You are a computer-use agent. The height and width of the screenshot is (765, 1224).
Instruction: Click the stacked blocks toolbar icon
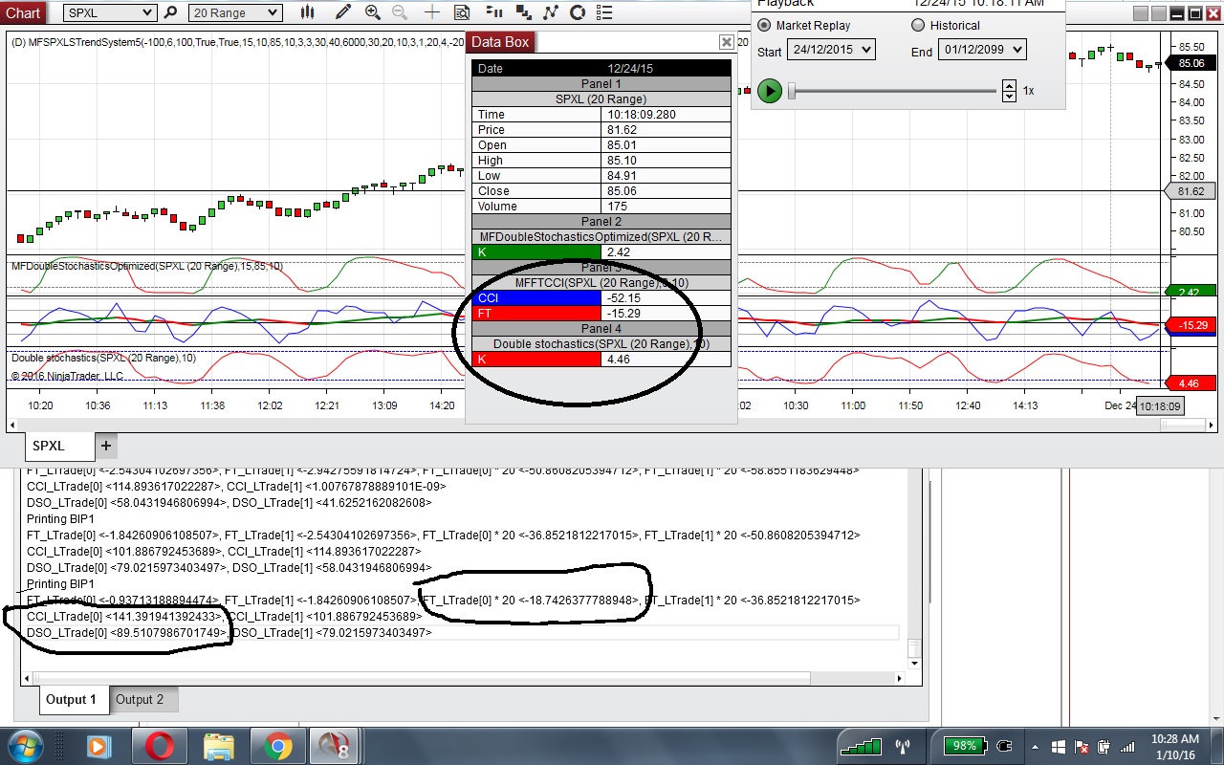[523, 12]
